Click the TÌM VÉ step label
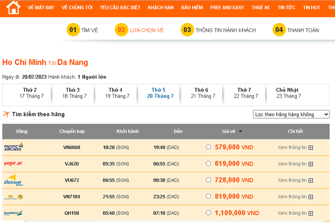335x222 pixels. [90, 30]
